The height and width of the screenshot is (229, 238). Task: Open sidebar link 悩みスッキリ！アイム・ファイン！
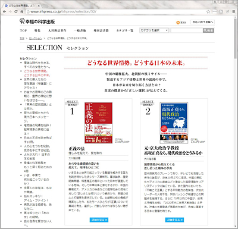36,198
